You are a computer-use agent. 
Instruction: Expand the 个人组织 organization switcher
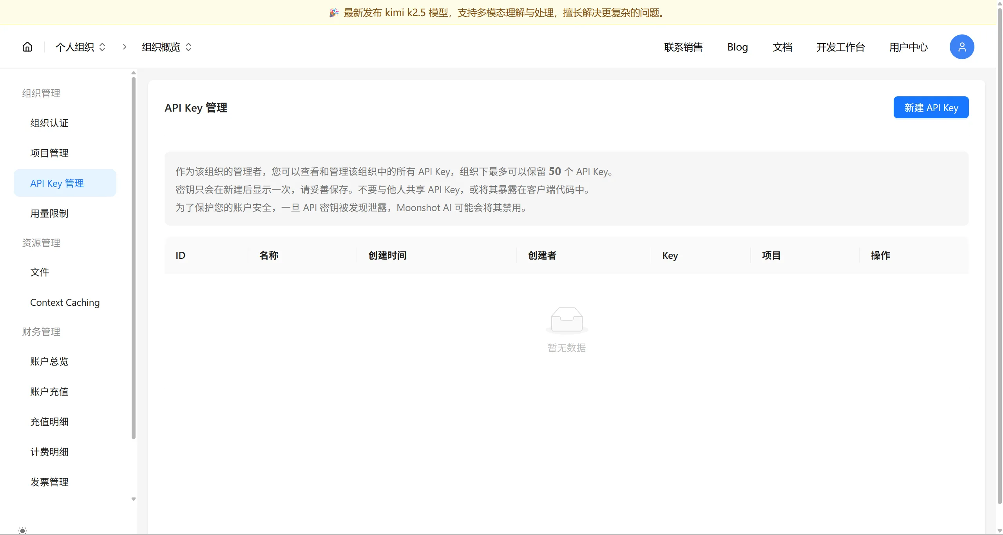coord(81,47)
